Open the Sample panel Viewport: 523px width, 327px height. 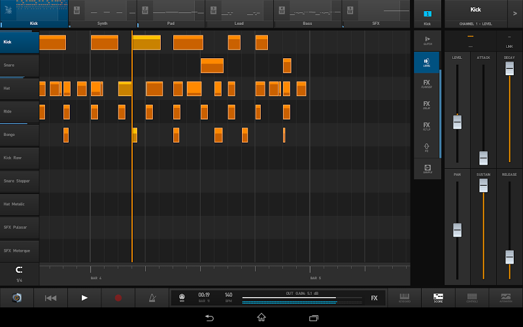coord(428,169)
